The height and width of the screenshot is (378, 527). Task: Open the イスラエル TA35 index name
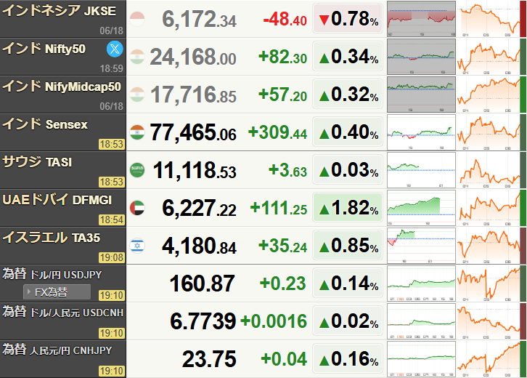(51, 237)
